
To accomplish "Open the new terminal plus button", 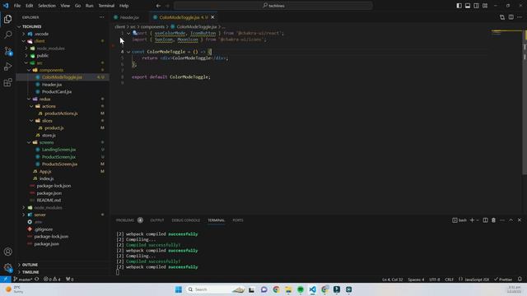I will [x=472, y=220].
